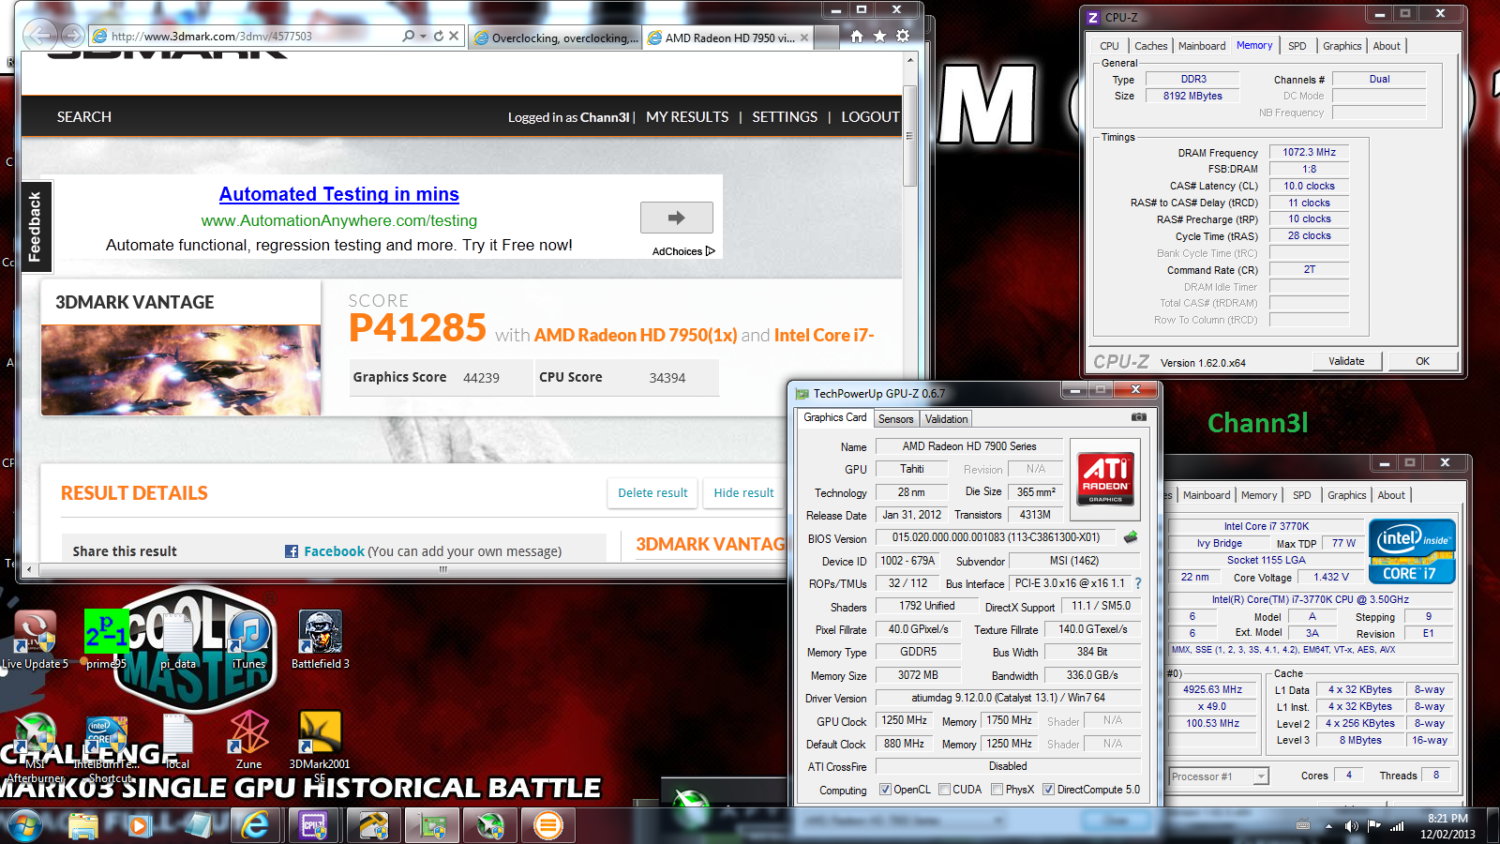Screen dimensions: 1500x844
Task: Open About tab in top CPU-Z window
Action: [1387, 46]
